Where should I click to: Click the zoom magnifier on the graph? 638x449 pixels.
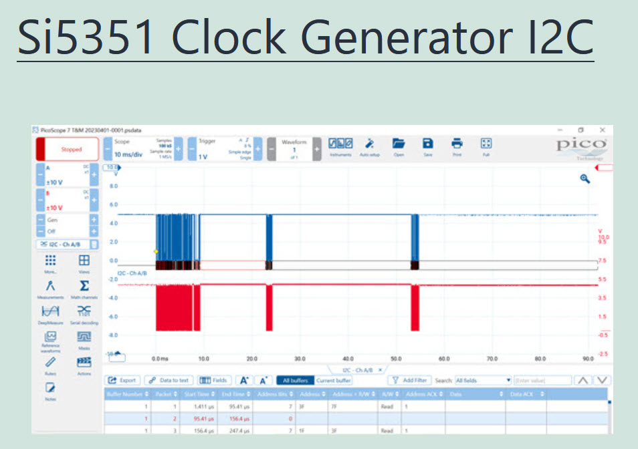[x=584, y=179]
